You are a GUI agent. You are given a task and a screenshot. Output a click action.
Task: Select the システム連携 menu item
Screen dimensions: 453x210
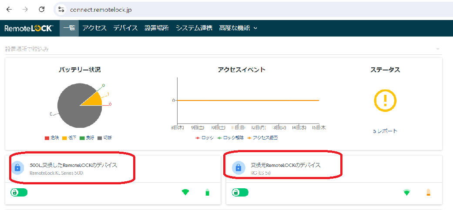pyautogui.click(x=194, y=28)
